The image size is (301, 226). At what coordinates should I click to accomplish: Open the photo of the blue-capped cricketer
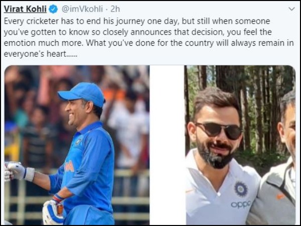click(x=77, y=145)
